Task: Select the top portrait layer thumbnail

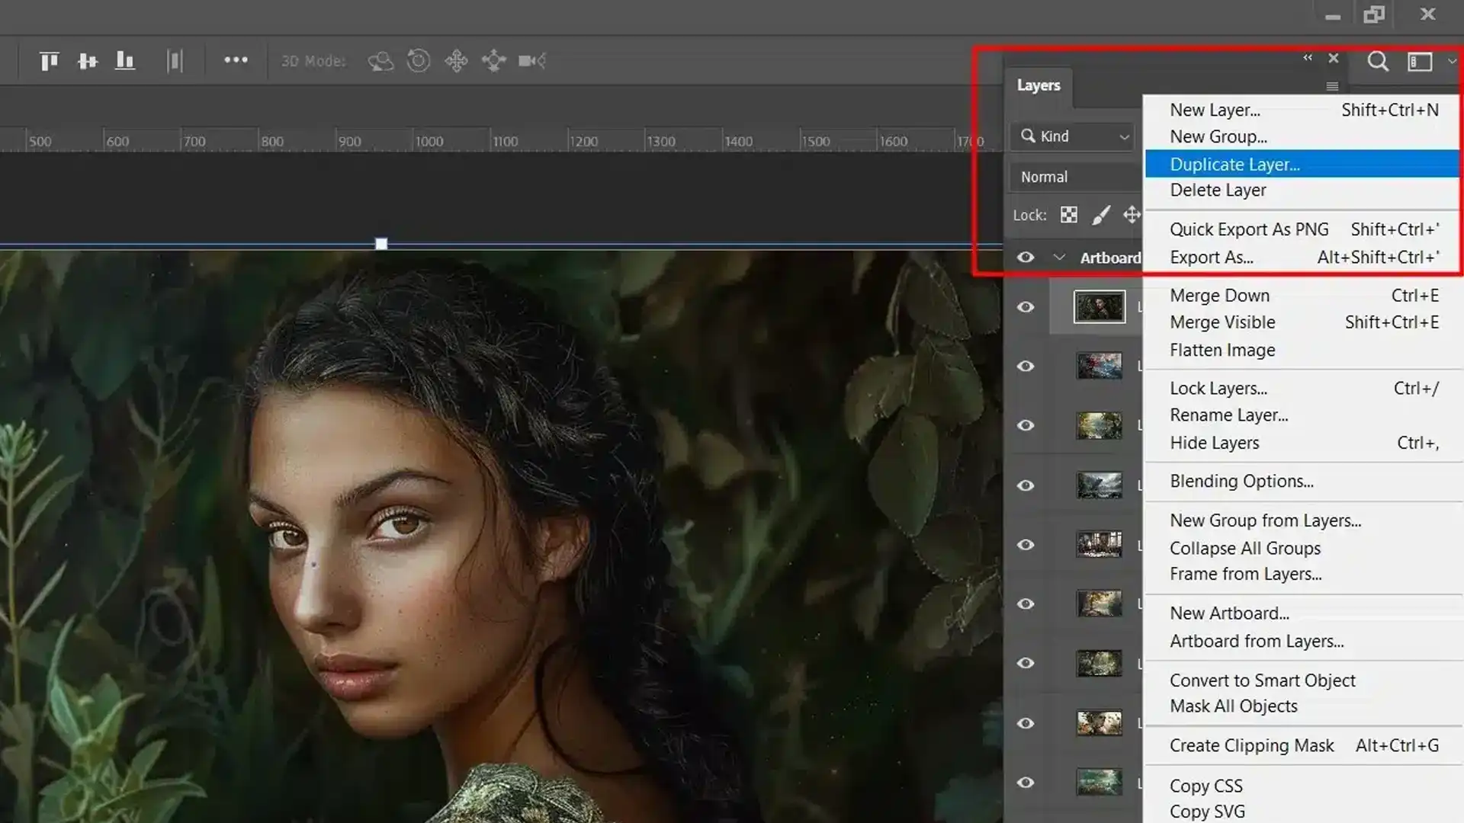Action: coord(1100,307)
